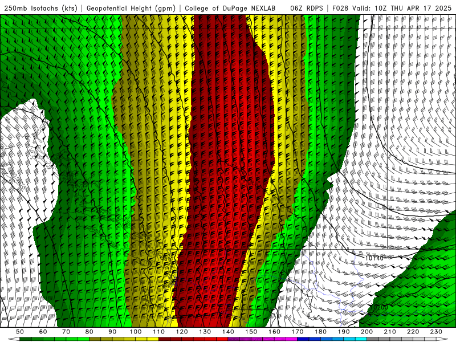Screen dimensions: 456x342
Task: Click the colorbar label "200"
Action: click(367, 332)
